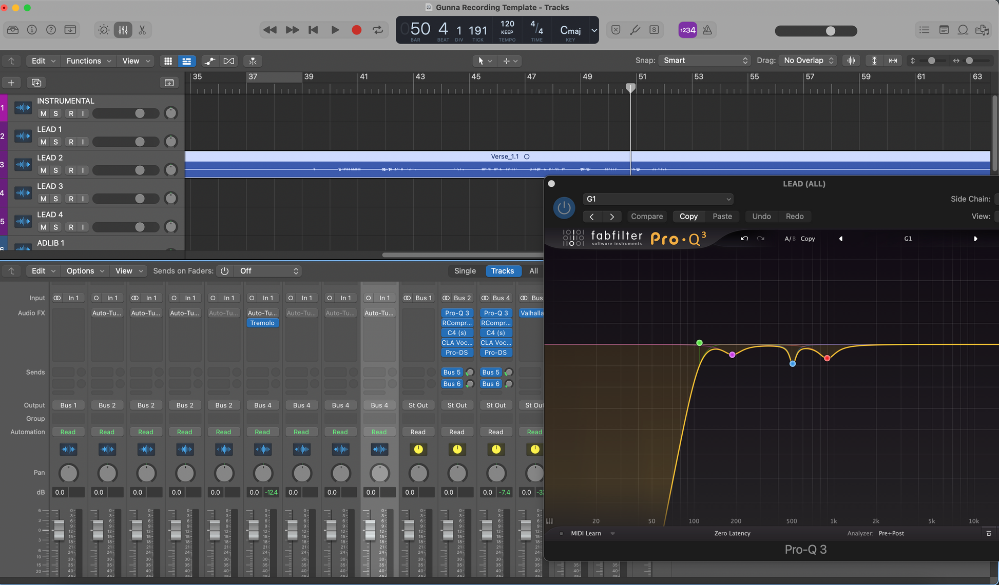Click the Go to Beginning transport button
Image resolution: width=999 pixels, height=585 pixels.
point(313,30)
